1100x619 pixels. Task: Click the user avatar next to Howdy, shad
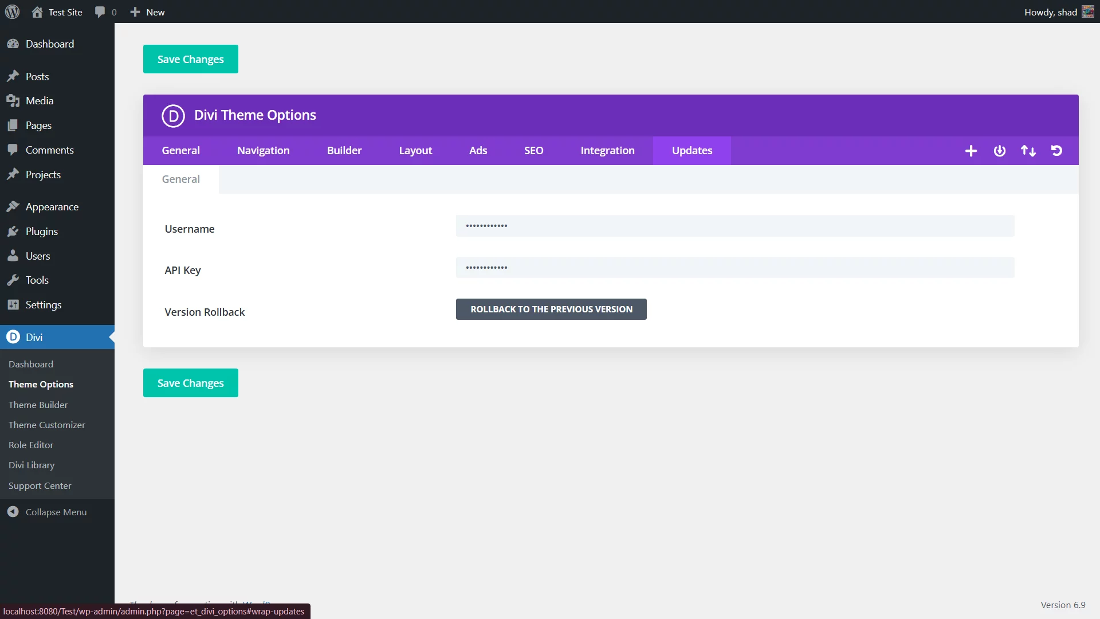tap(1088, 11)
